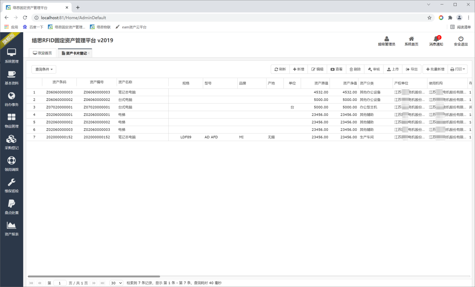Click the 资产净值 column header

point(344,83)
